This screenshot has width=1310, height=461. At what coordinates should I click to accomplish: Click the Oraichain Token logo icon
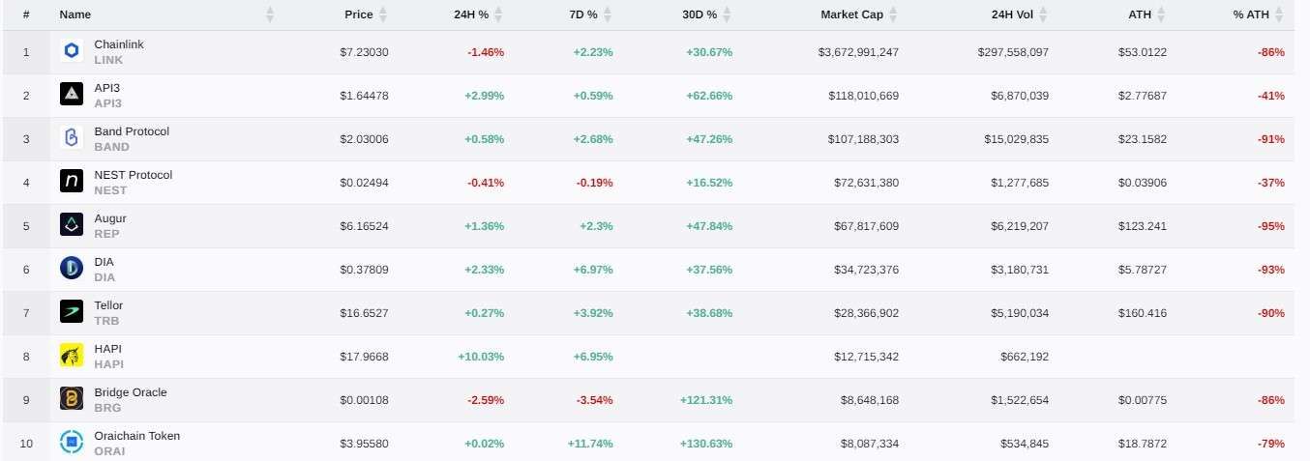(72, 443)
